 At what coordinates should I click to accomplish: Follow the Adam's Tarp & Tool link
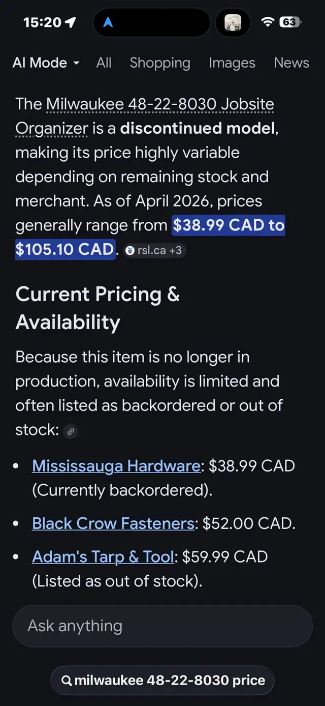[104, 557]
